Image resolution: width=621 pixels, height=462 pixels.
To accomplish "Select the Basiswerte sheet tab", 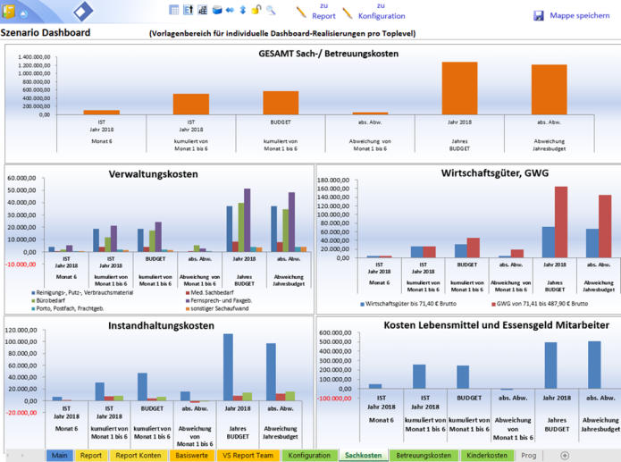I will point(191,455).
